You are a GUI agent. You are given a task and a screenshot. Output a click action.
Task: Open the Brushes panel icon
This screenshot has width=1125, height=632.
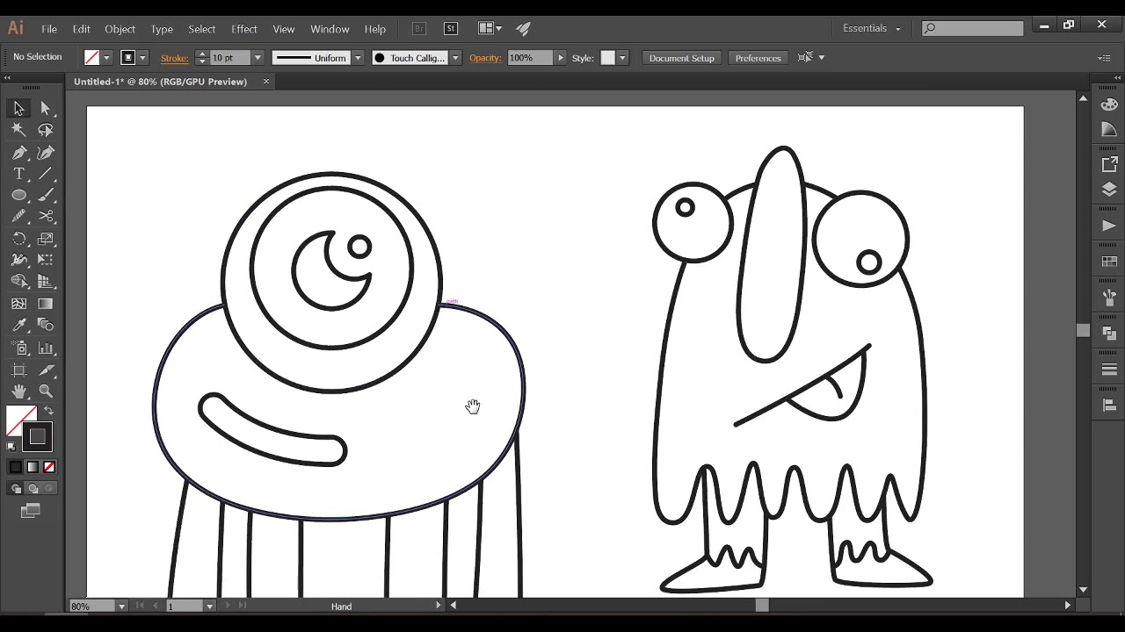pyautogui.click(x=1109, y=298)
